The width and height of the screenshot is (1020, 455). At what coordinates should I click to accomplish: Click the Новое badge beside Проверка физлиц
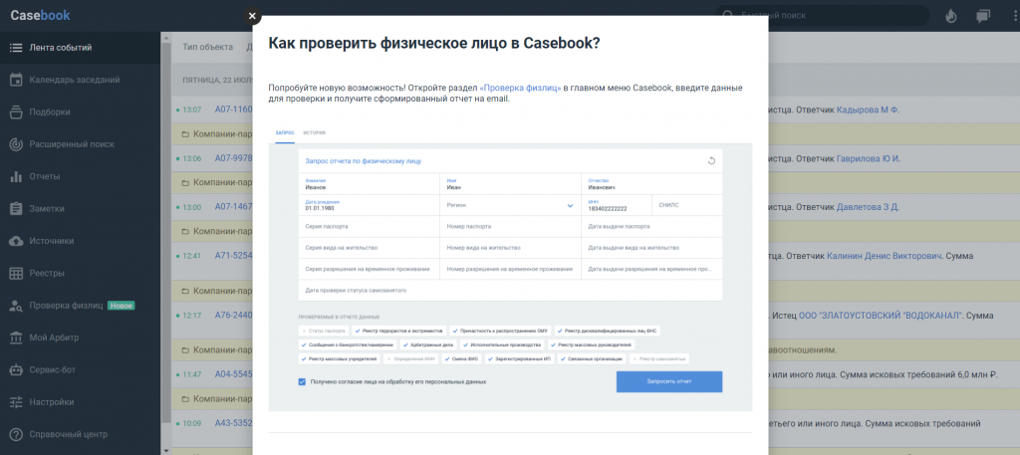coord(121,306)
